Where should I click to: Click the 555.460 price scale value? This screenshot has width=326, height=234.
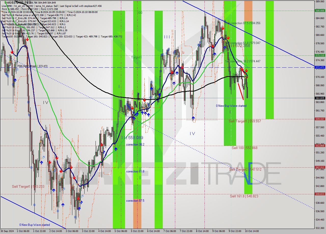tap(320, 136)
